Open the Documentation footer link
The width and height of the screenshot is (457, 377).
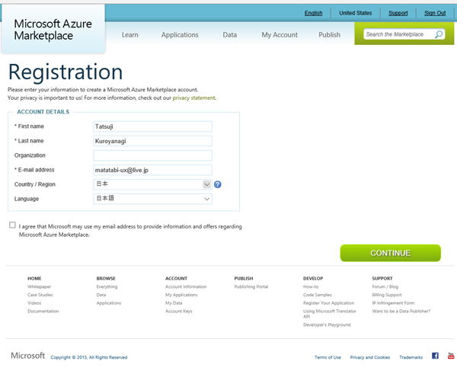coord(43,312)
